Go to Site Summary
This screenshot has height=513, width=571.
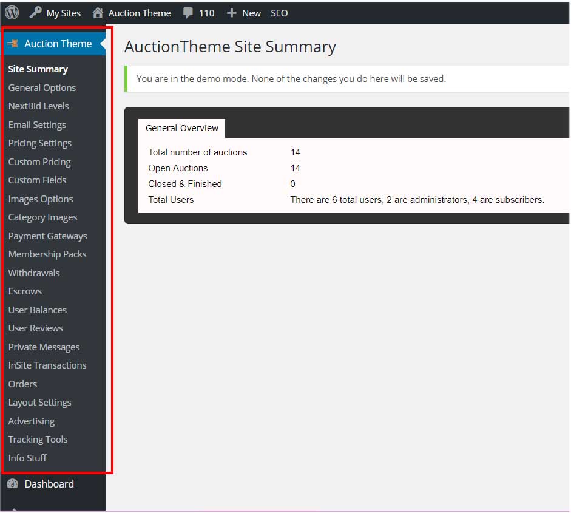click(x=38, y=69)
